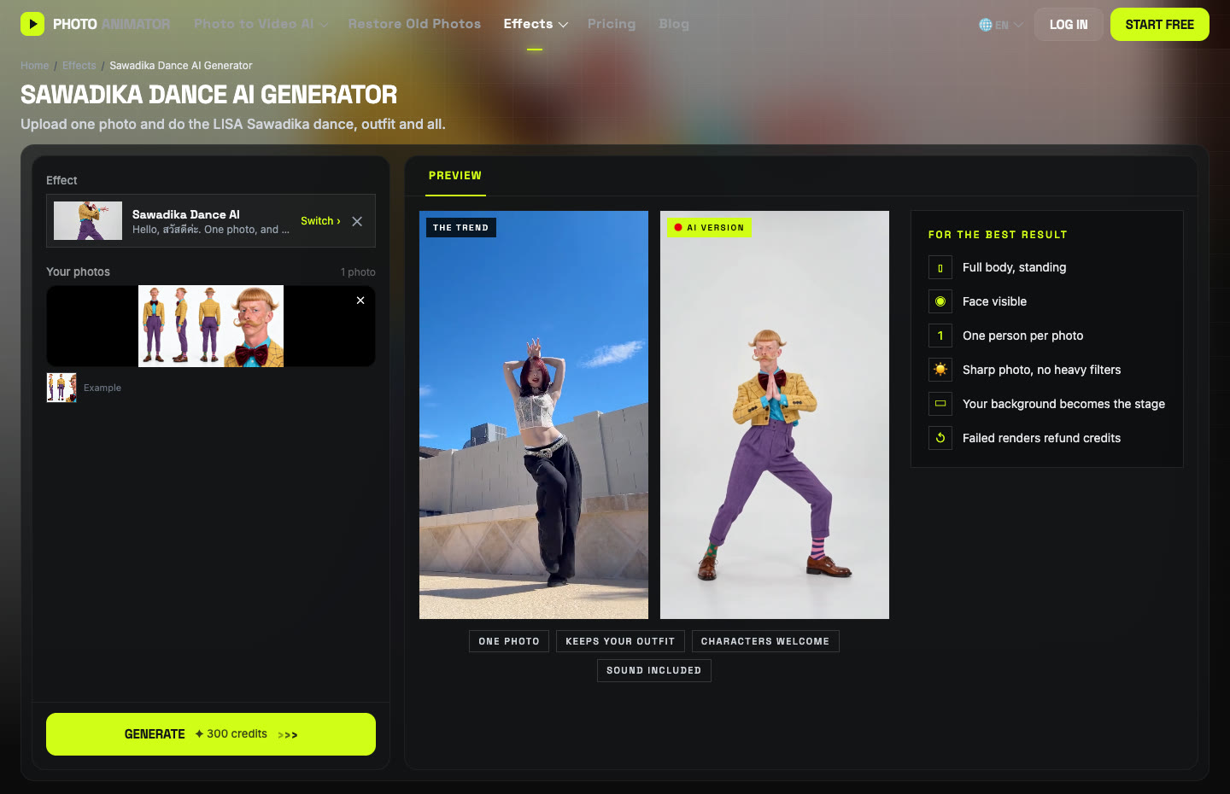Image resolution: width=1230 pixels, height=794 pixels.
Task: Click the Photo Animator play logo icon
Action: (32, 24)
